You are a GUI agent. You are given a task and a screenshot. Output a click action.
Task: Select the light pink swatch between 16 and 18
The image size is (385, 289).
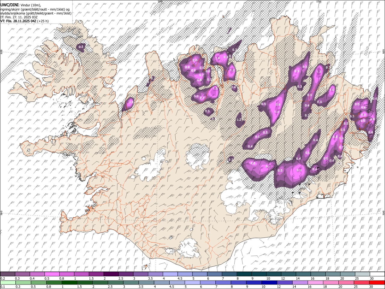315,282
